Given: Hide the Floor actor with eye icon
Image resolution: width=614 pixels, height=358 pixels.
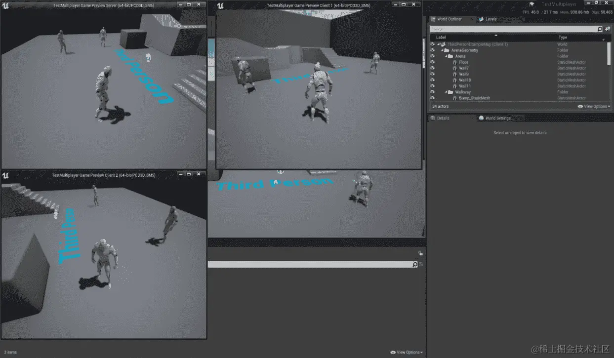Looking at the screenshot, I should click(433, 62).
